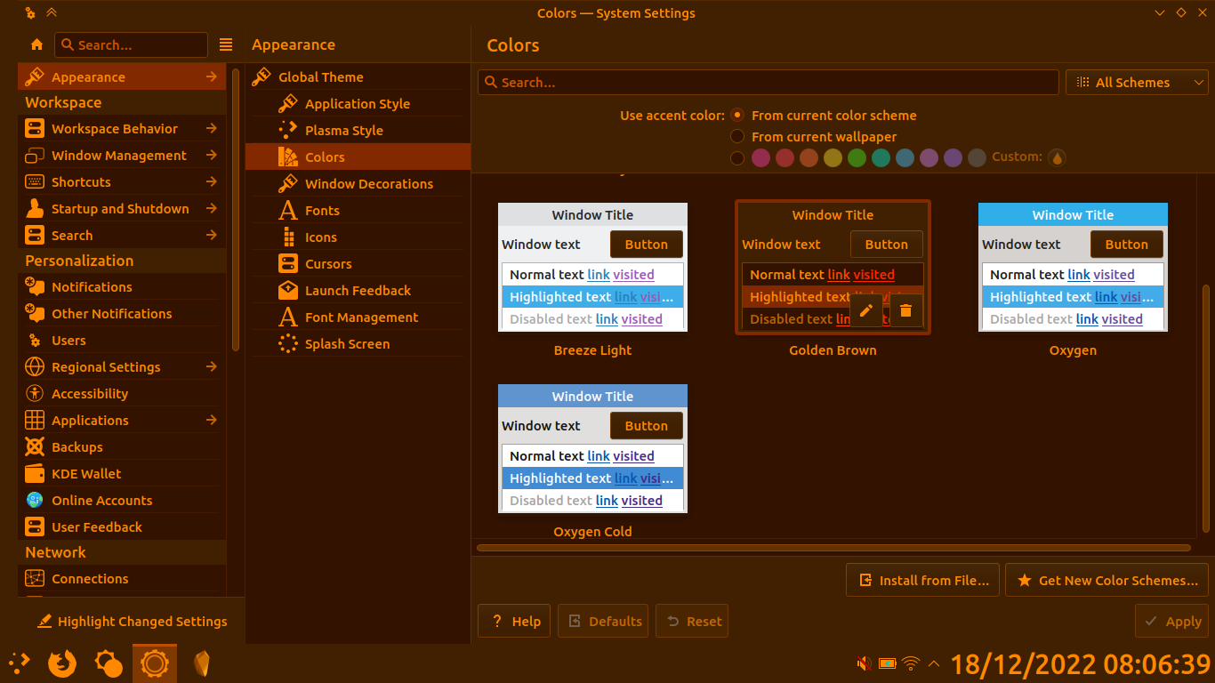
Task: Open Fonts settings
Action: [358, 211]
